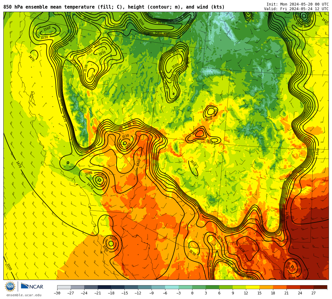Pick the dark blue -18 to -15 swatch

pyautogui.click(x=118, y=287)
